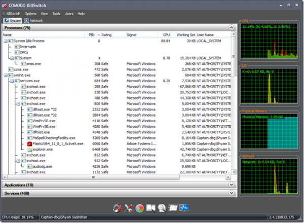Collapse the Processes (75) panel
The height and width of the screenshot is (223, 304).
point(232,27)
